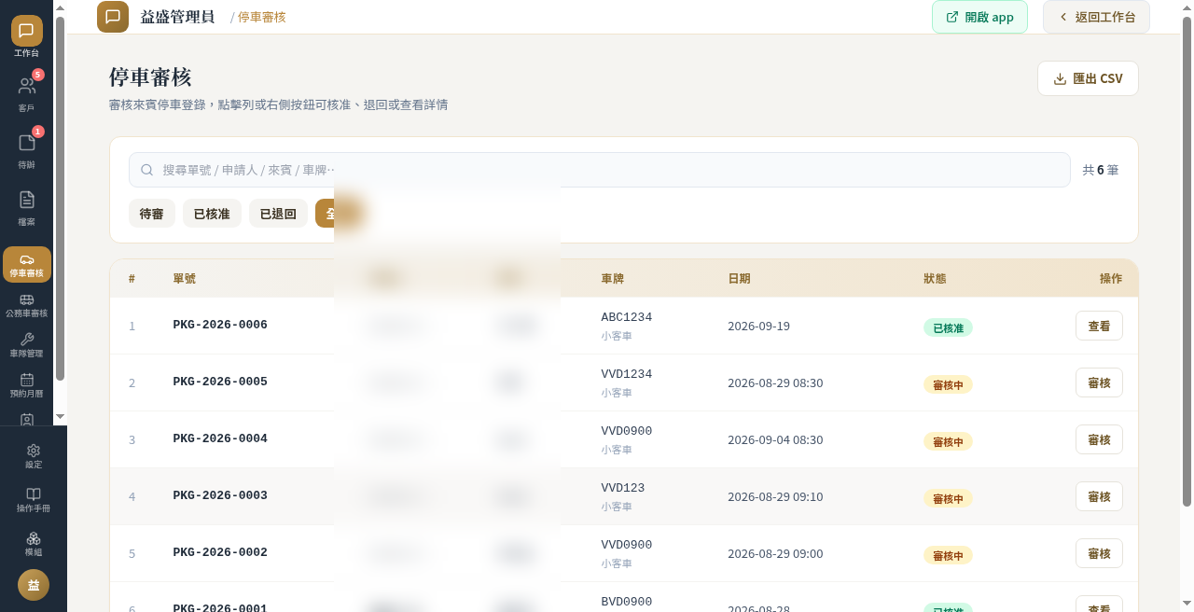Open the 操作手冊 book icon
This screenshot has width=1194, height=612.
(x=34, y=500)
